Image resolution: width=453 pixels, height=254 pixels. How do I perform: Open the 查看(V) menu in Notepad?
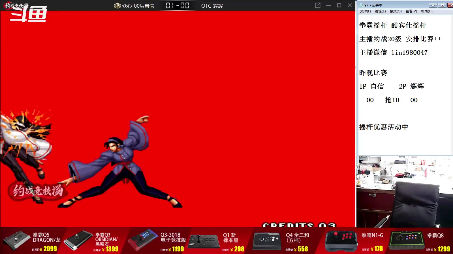pos(411,11)
